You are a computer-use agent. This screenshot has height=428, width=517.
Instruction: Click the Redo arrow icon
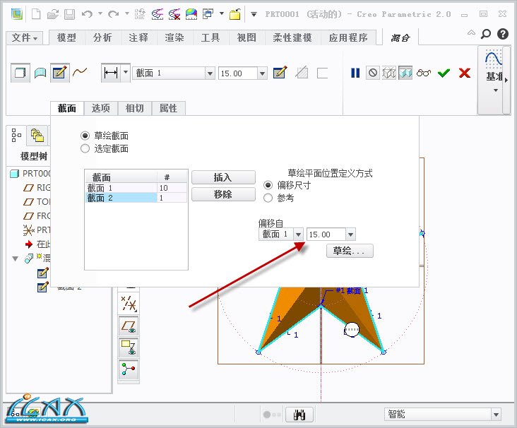[114, 14]
